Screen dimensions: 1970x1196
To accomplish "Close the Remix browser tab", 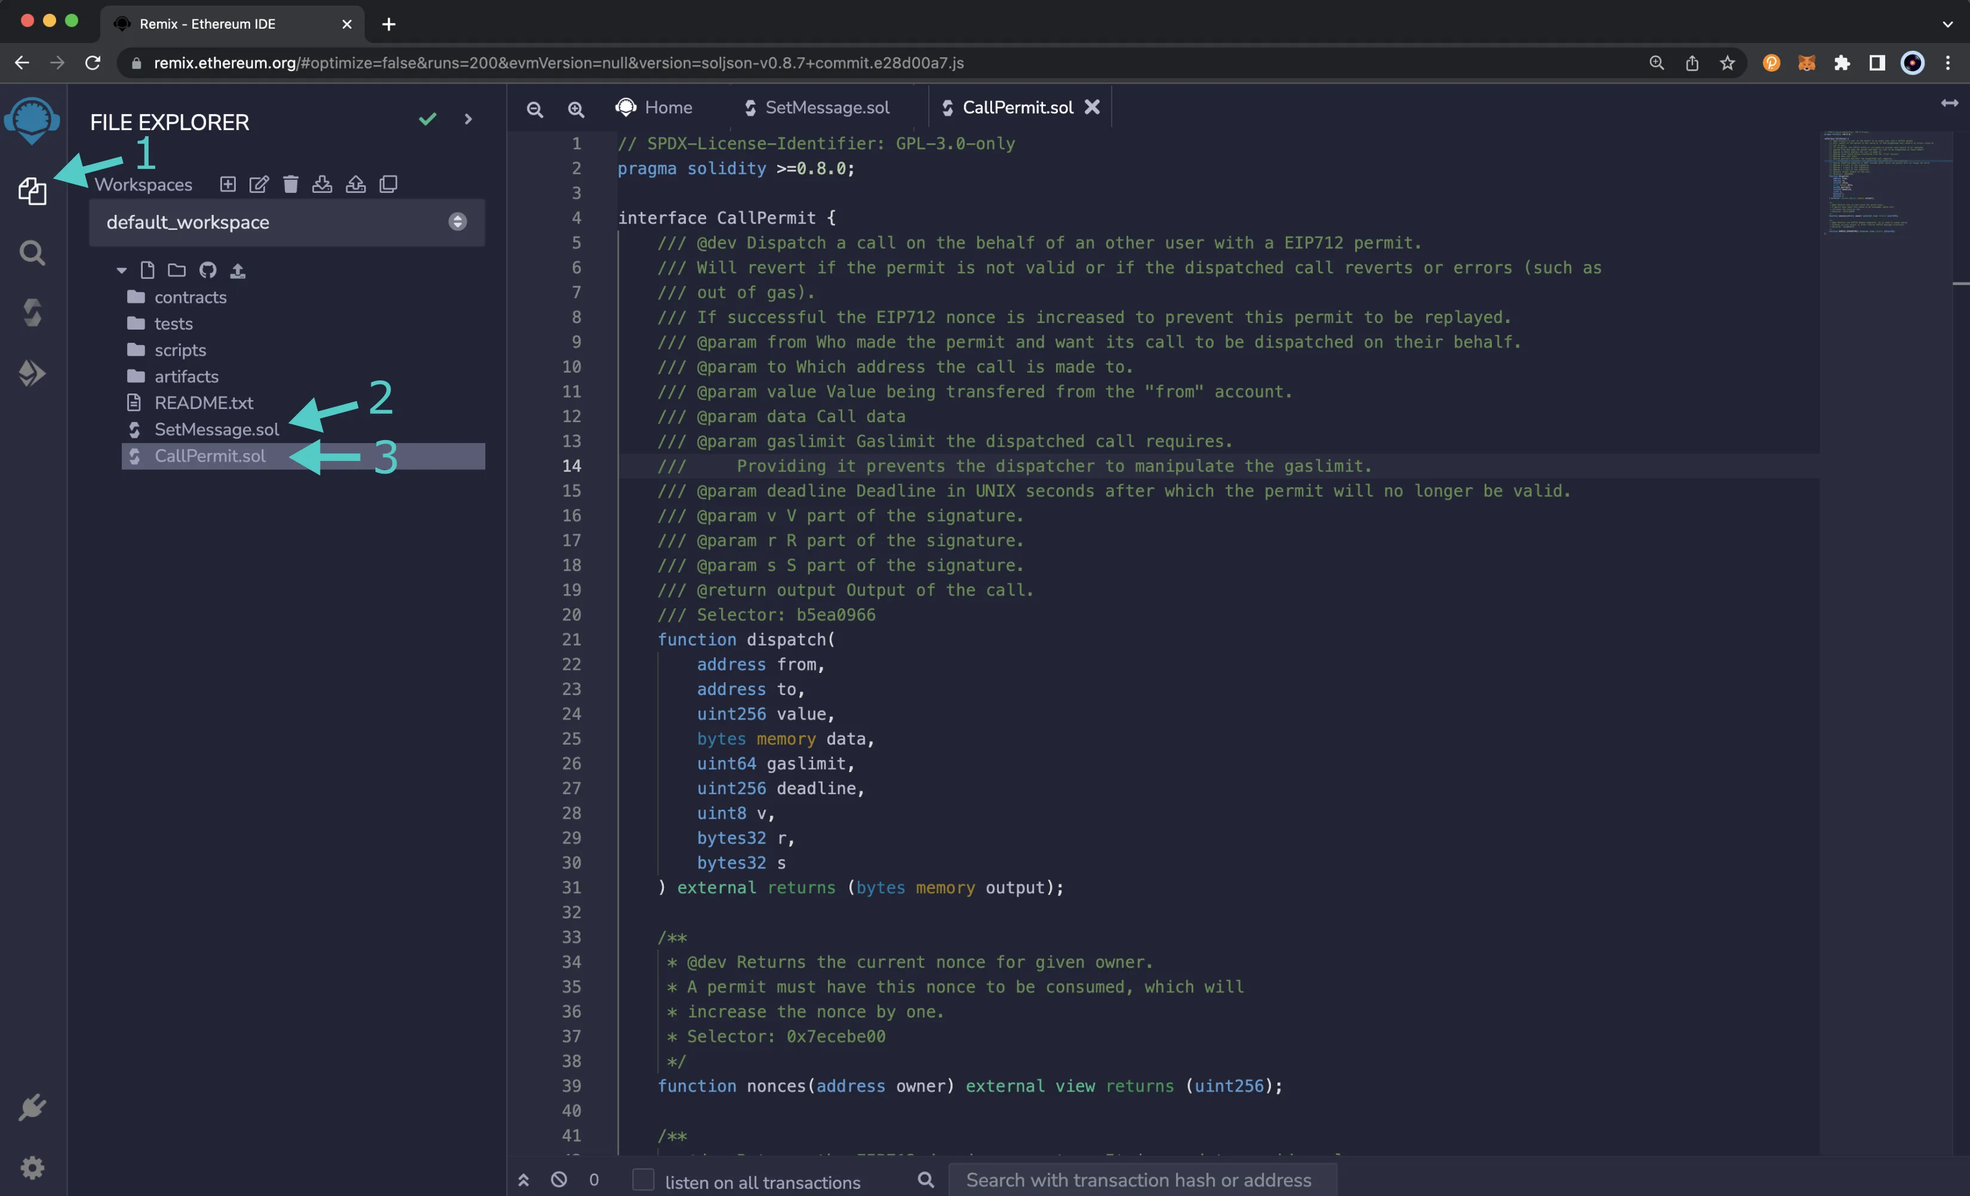I will coord(347,24).
